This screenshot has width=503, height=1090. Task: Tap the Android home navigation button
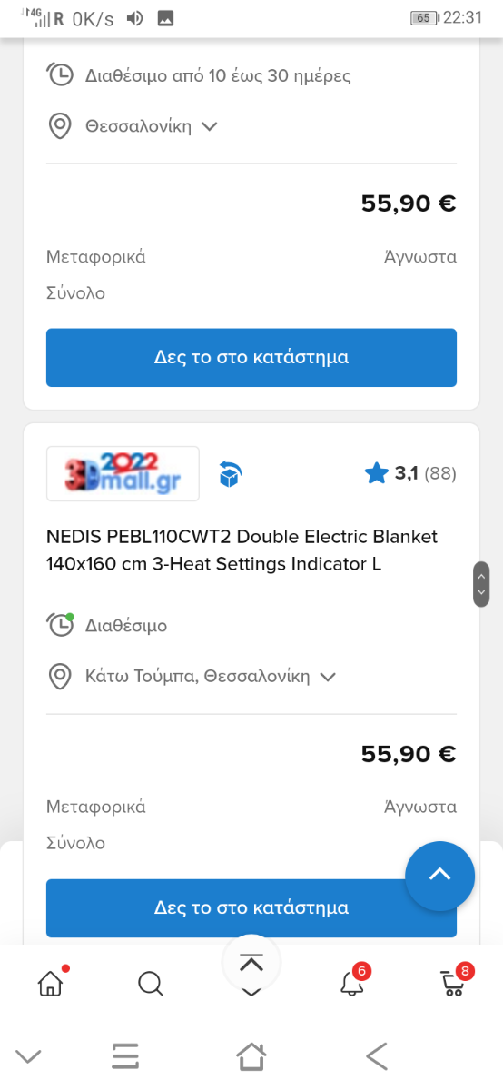pyautogui.click(x=251, y=1055)
